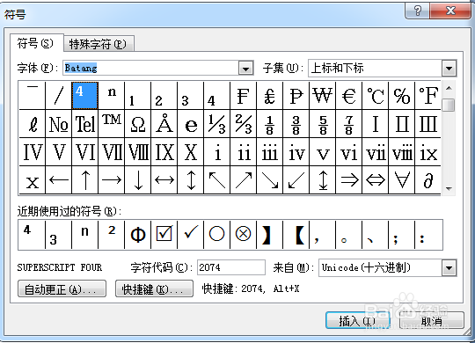The height and width of the screenshot is (343, 475).
Task: Click the 取消 cancel button
Action: (x=432, y=321)
